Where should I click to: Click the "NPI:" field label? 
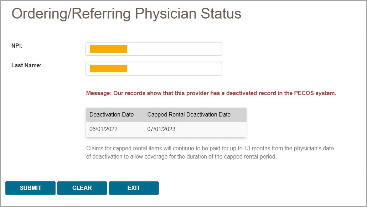click(x=17, y=46)
